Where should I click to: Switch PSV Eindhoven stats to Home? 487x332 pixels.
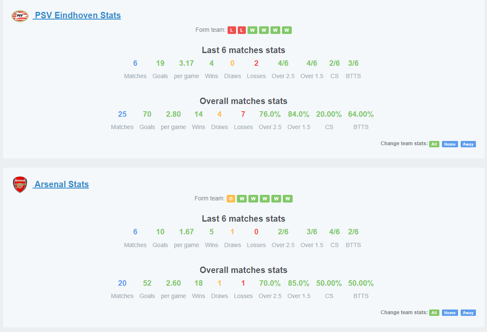450,144
